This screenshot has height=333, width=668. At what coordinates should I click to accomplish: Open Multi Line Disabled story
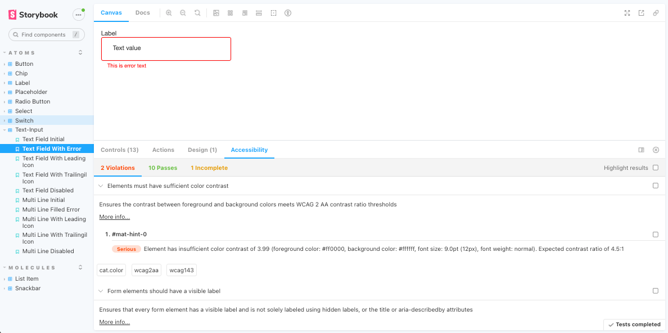coord(48,251)
